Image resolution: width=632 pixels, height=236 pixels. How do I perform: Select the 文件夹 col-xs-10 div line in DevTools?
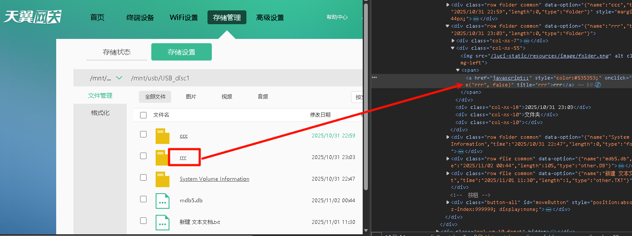tap(507, 115)
